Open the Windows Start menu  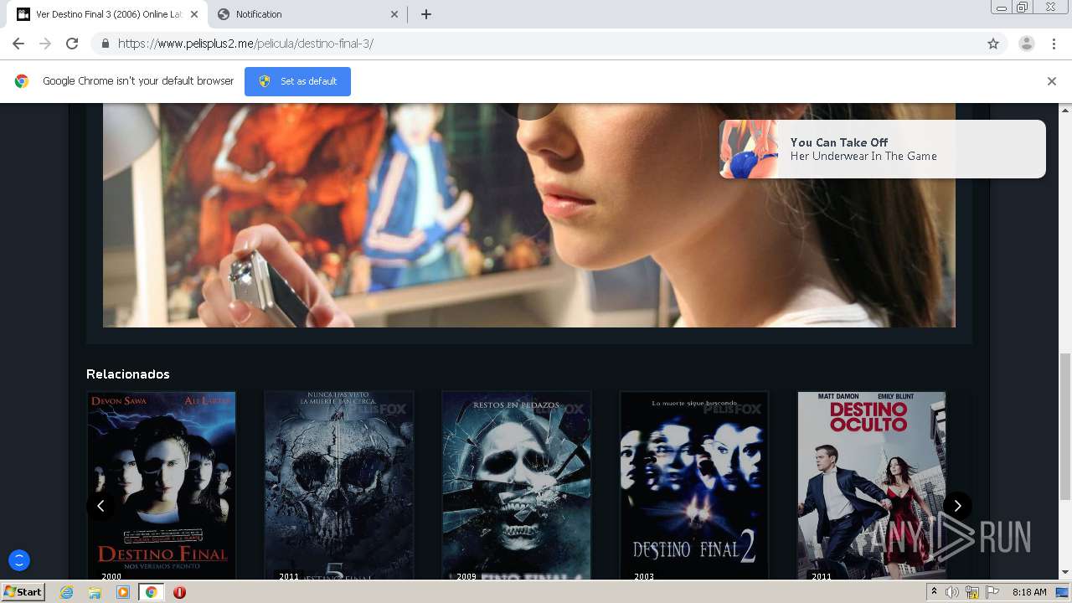(x=23, y=592)
